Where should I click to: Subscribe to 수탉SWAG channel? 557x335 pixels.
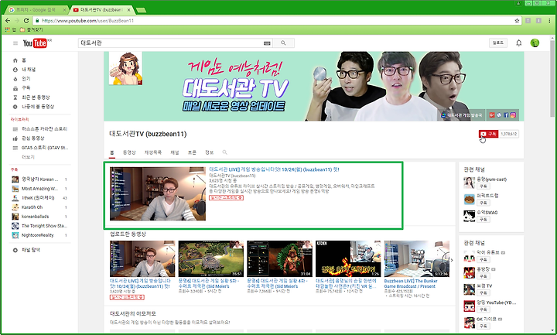pos(484,220)
